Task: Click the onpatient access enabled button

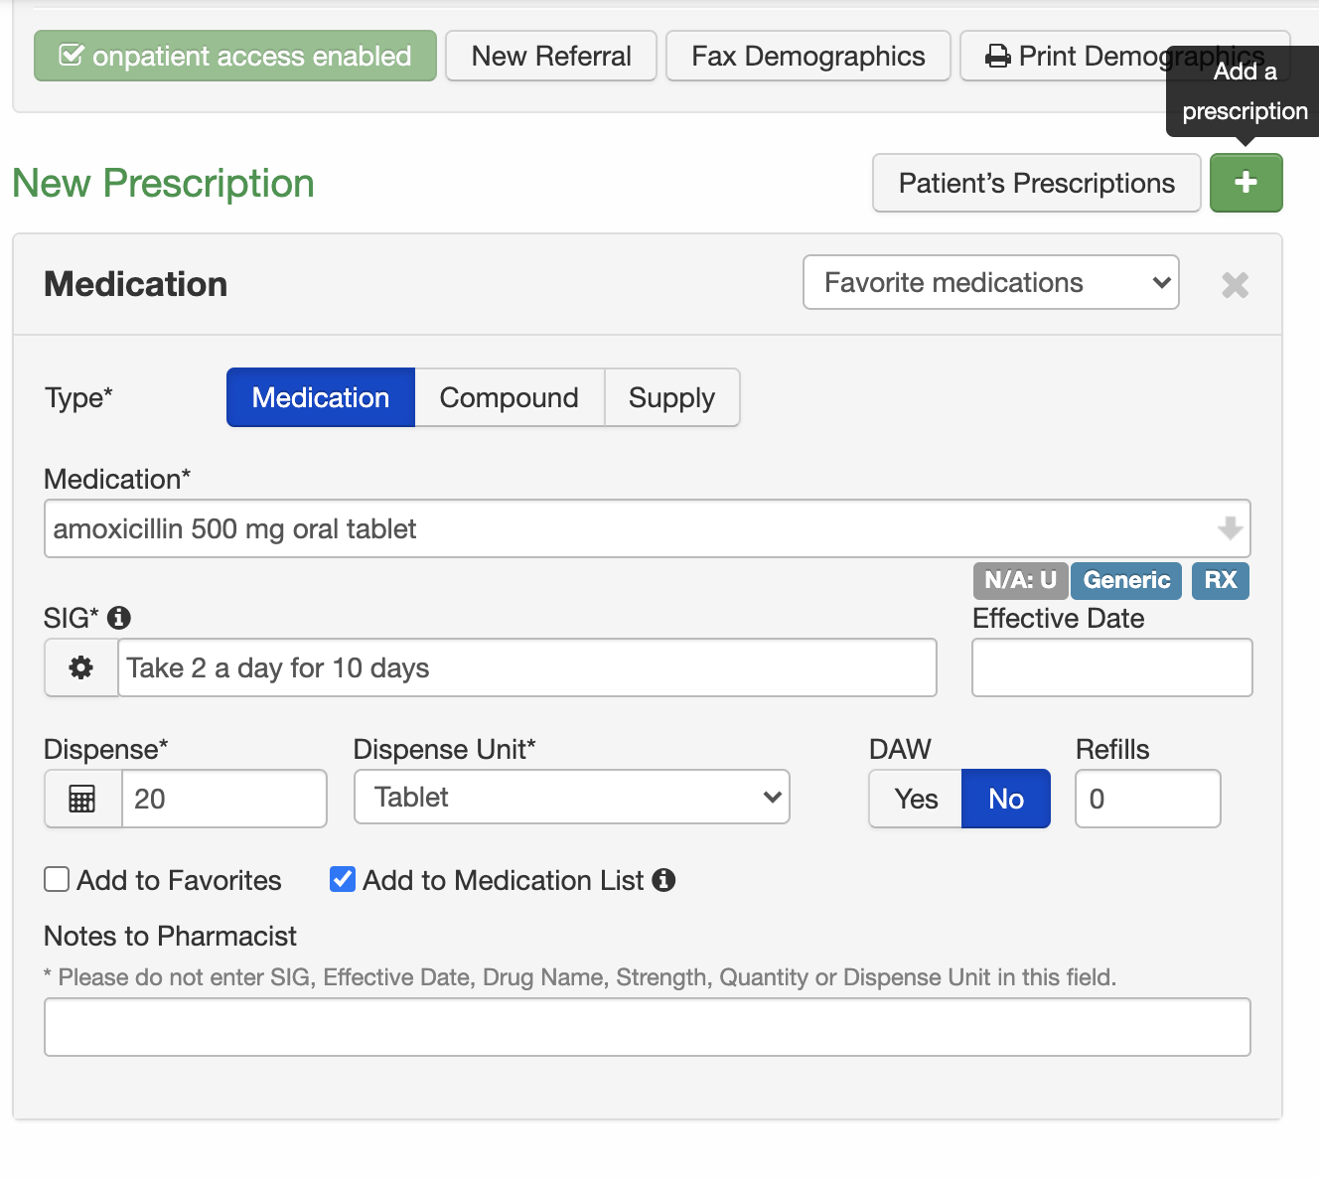Action: pyautogui.click(x=235, y=56)
